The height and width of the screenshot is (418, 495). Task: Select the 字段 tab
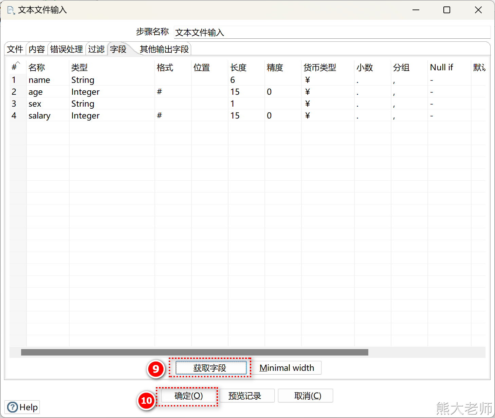[x=118, y=49]
